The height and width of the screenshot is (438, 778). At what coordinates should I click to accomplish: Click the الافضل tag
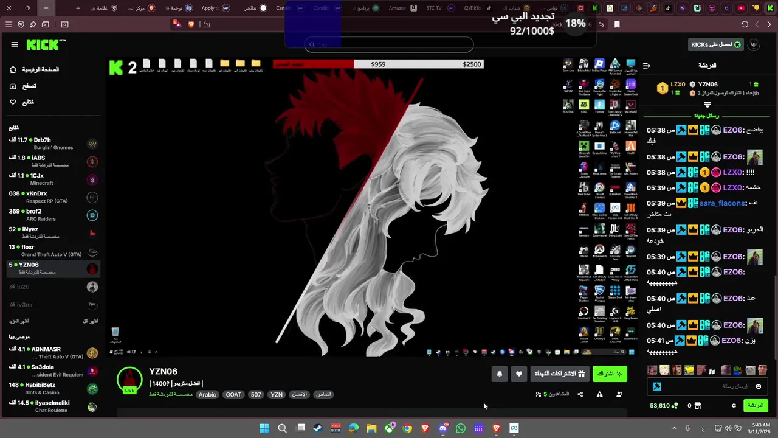pos(300,394)
